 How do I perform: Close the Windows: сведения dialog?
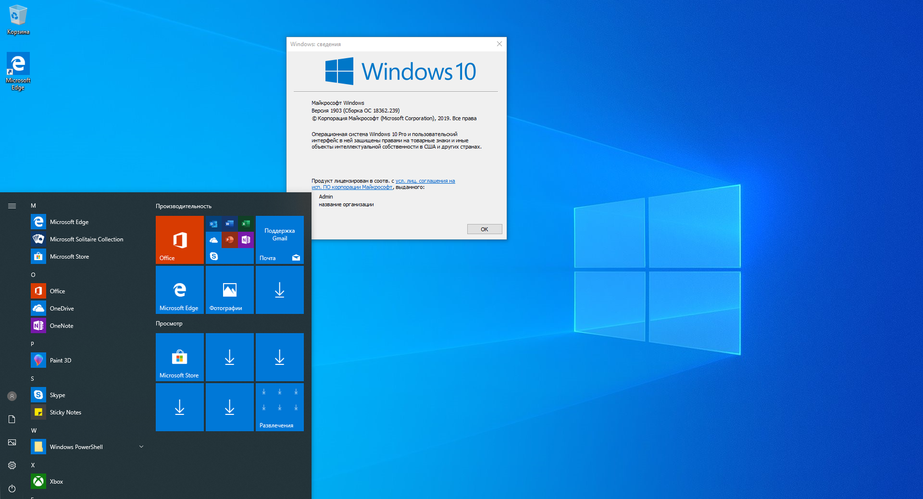click(499, 44)
